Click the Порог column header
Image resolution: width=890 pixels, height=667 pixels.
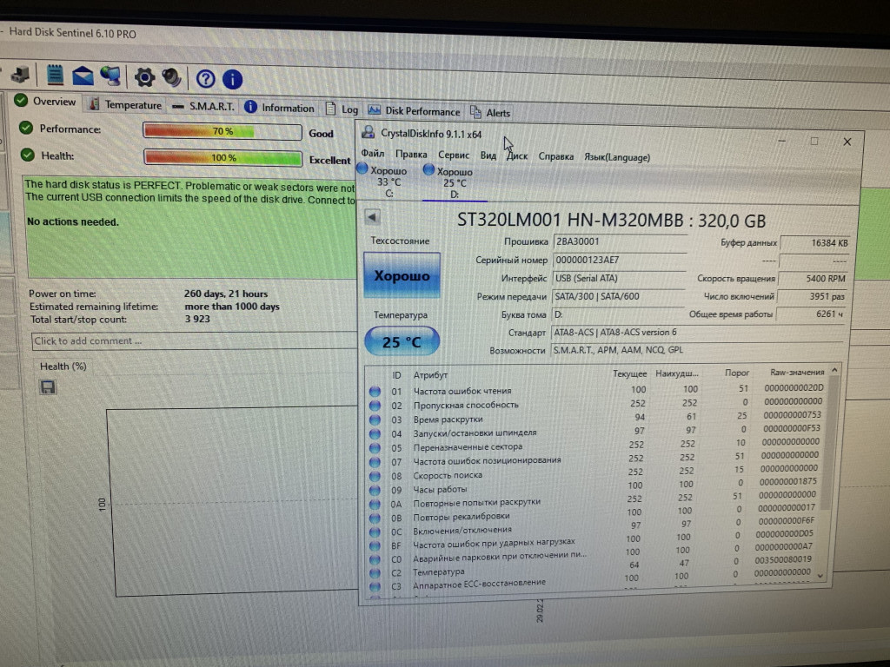pyautogui.click(x=737, y=373)
